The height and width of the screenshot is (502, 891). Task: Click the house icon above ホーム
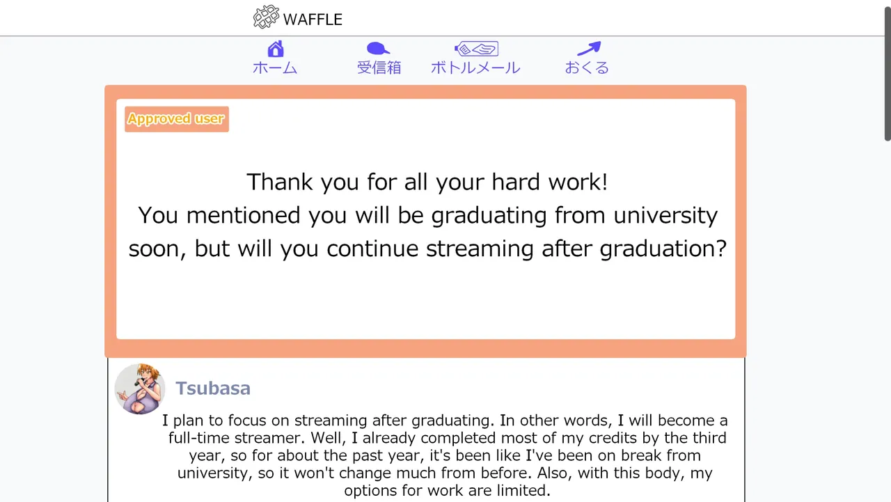(x=276, y=49)
